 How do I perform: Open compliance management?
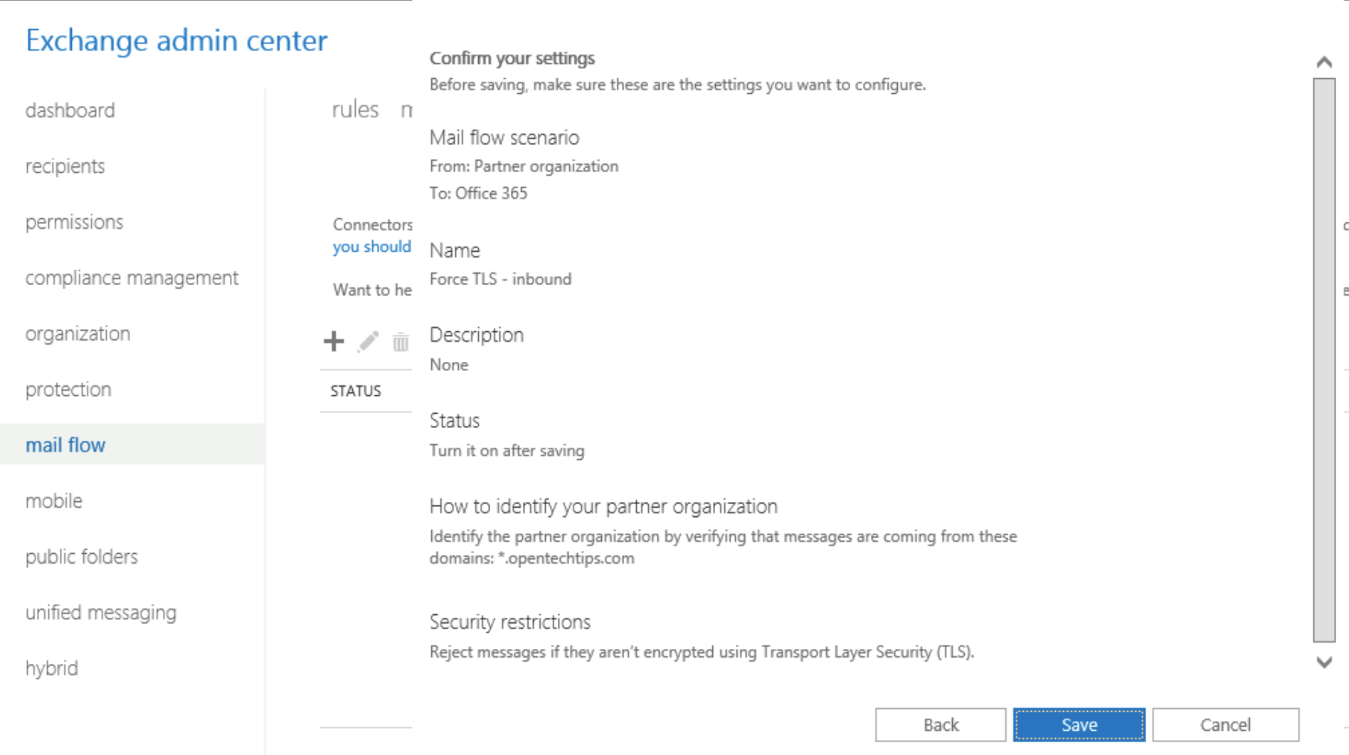point(132,277)
